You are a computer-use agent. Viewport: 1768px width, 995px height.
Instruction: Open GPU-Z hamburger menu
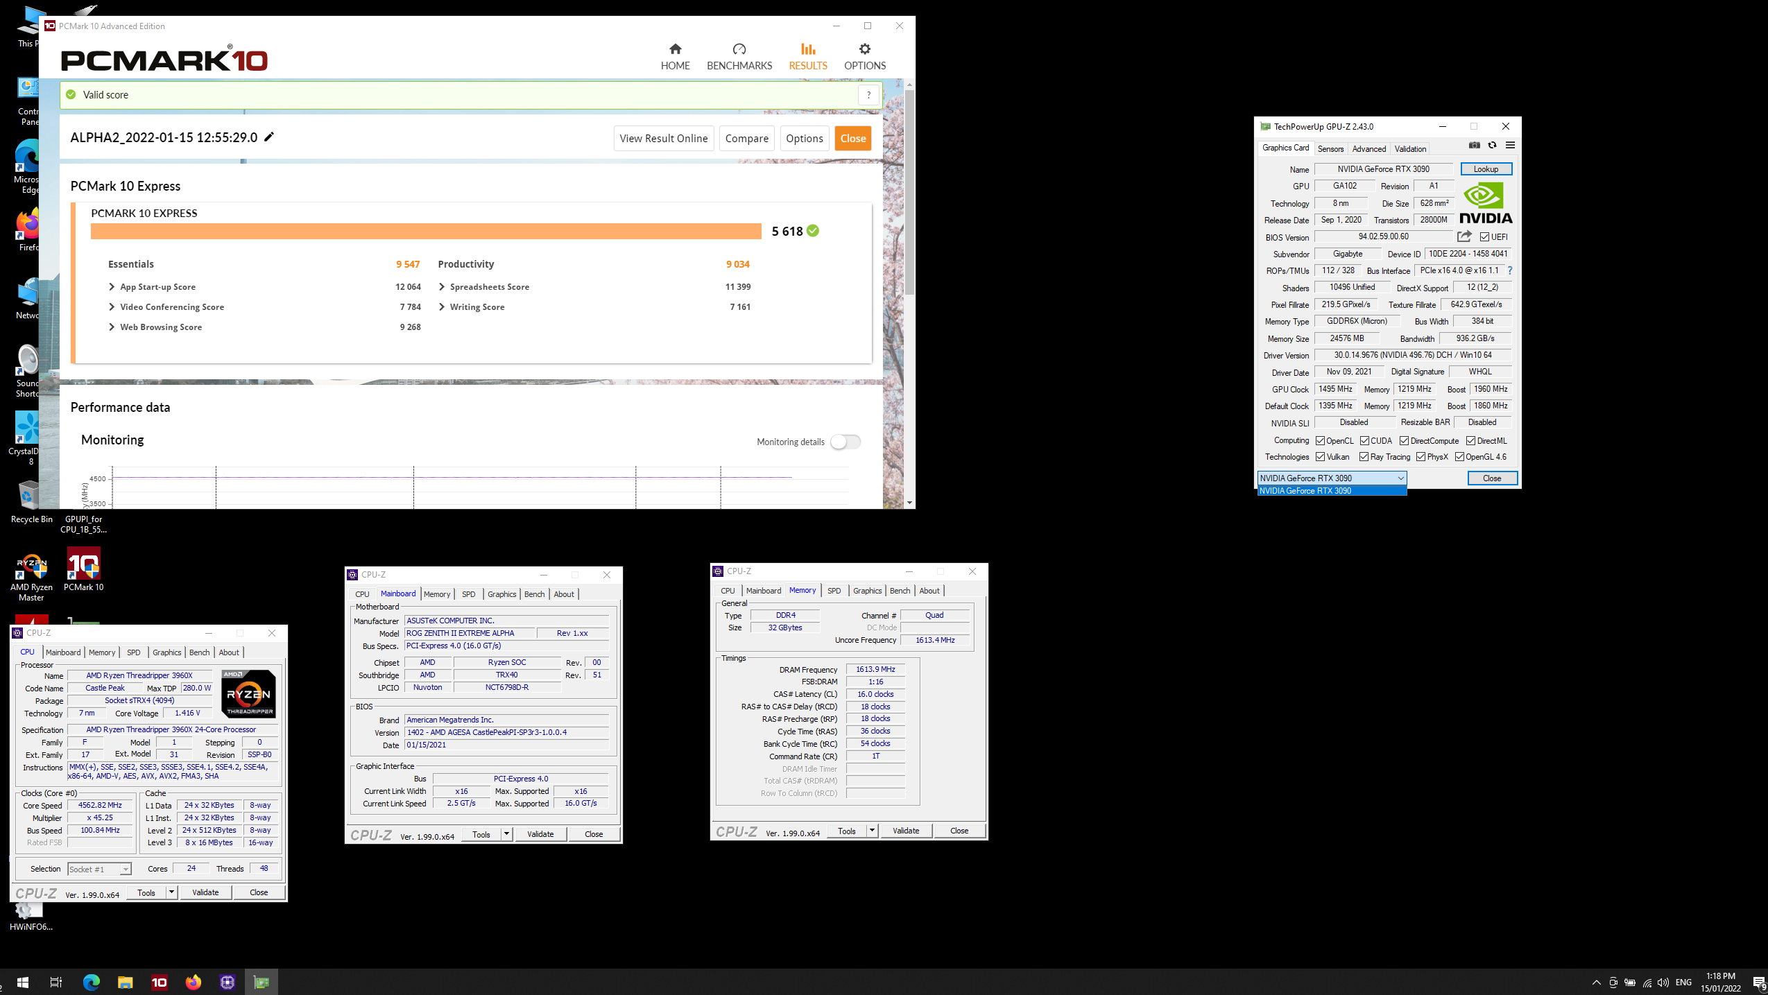pos(1510,145)
